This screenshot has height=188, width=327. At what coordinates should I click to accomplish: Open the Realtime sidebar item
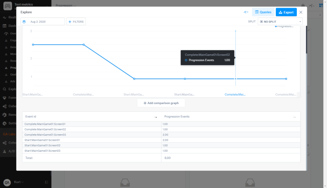(9, 17)
